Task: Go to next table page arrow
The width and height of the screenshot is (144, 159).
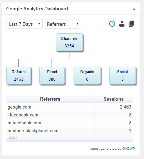Action: pyautogui.click(x=14, y=138)
